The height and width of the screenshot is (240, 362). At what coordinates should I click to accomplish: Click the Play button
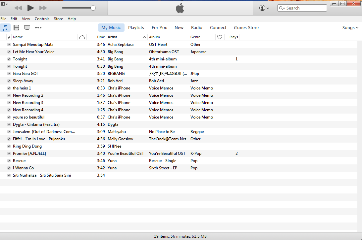pos(30,8)
